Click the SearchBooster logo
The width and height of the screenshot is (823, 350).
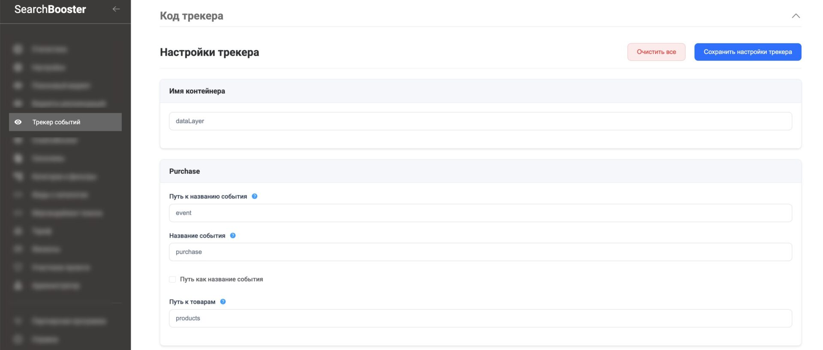coord(50,9)
